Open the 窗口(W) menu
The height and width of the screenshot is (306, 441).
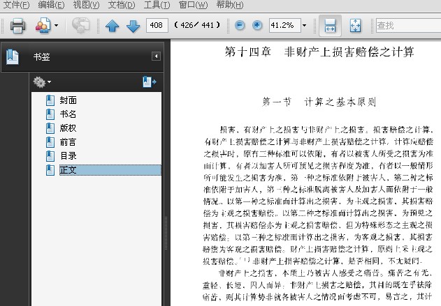coord(194,5)
